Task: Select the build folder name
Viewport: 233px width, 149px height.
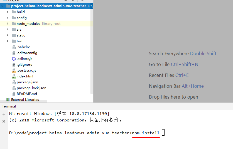Action: pos(21,12)
